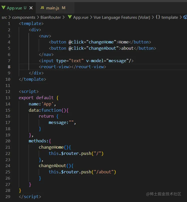Image resolution: width=187 pixels, height=202 pixels.
Task: Click the '</div>' closing tag on line 9
Action: (x=36, y=73)
